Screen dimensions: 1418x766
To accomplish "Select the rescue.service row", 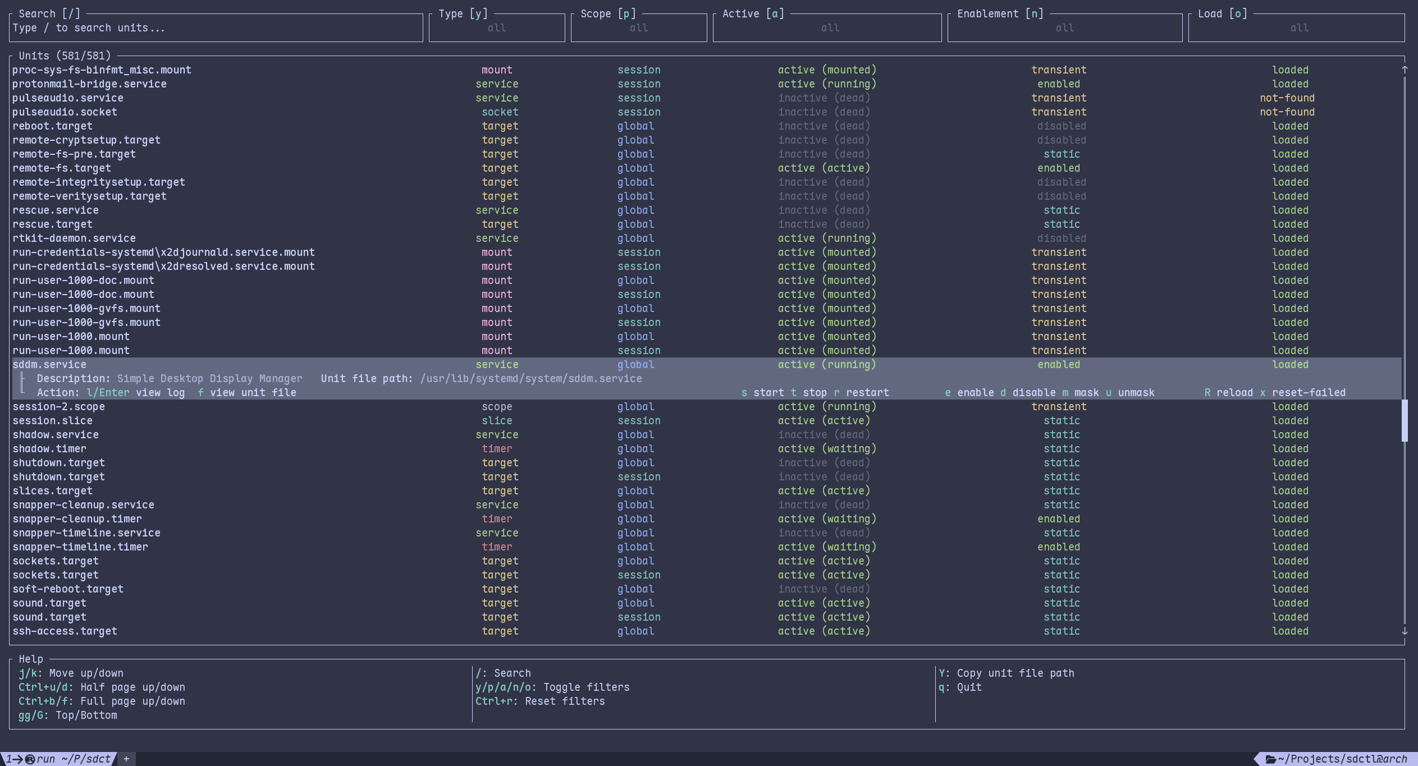I will (707, 210).
